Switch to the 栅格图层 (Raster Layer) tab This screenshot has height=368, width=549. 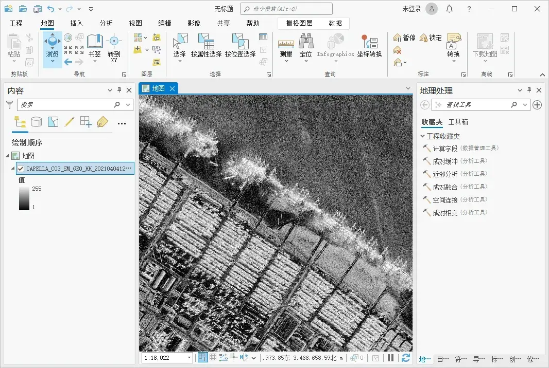pyautogui.click(x=299, y=23)
